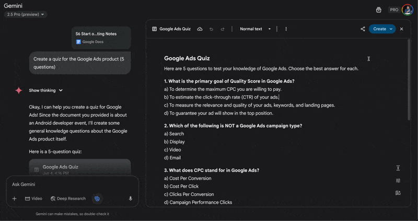Click answer 'a) Search'
The height and width of the screenshot is (221, 418).
174,134
